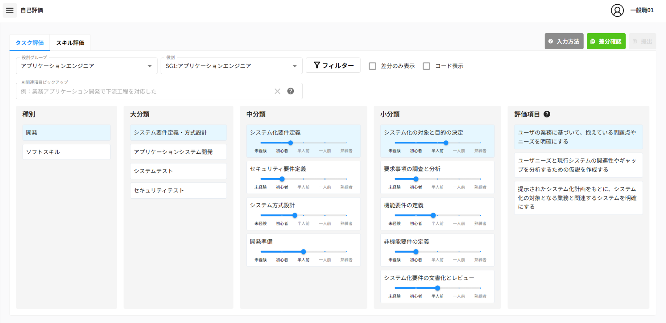
Task: Click 一人前 label under 開発準備 slider
Action: point(325,260)
